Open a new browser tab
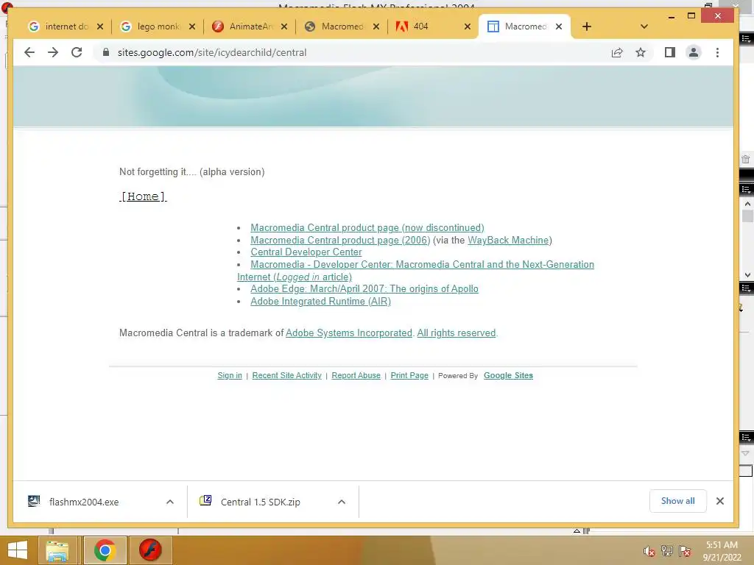This screenshot has width=754, height=565. click(x=587, y=26)
